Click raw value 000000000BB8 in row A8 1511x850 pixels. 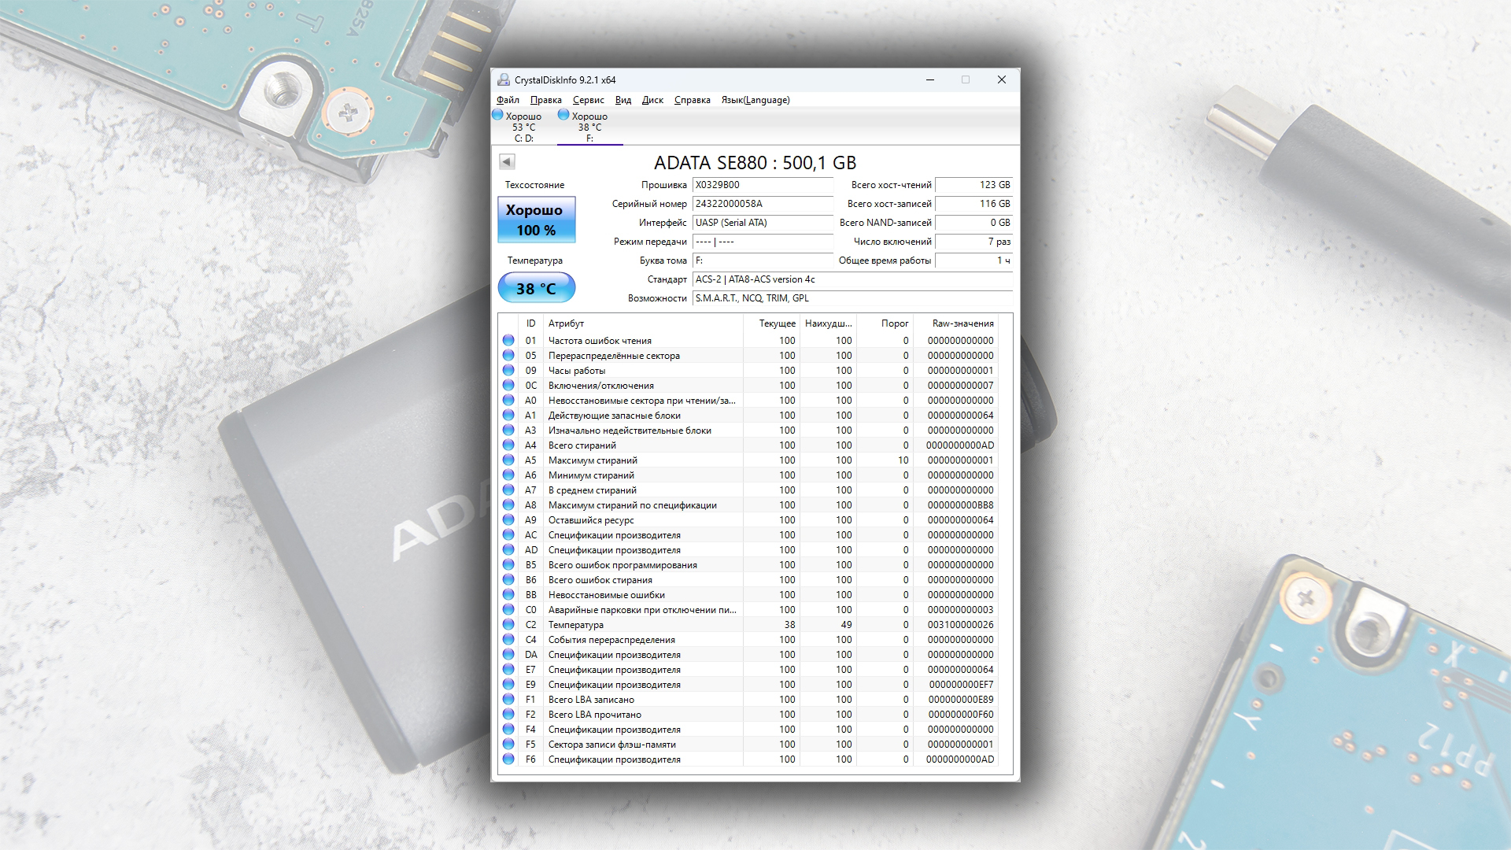960,505
